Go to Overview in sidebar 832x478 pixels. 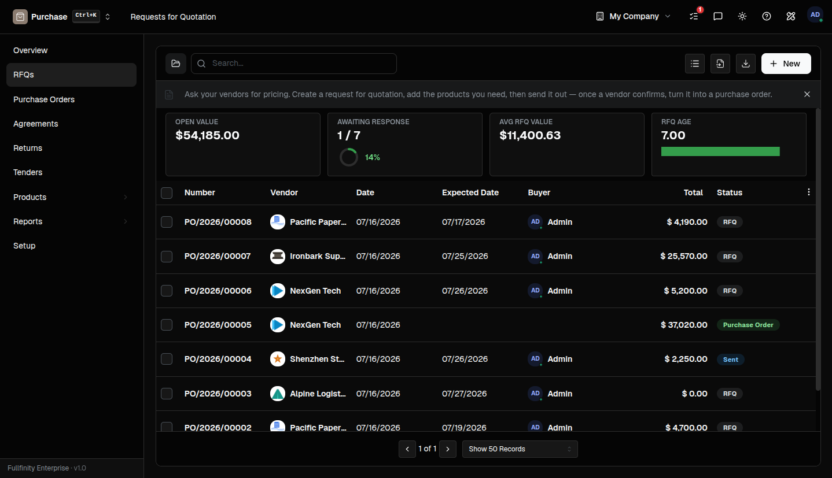pos(71,50)
